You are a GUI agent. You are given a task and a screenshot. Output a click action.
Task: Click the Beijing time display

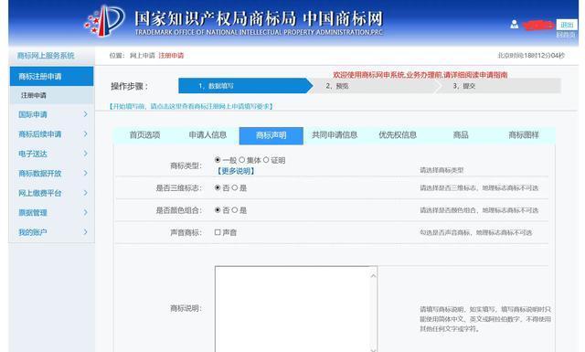[531, 56]
